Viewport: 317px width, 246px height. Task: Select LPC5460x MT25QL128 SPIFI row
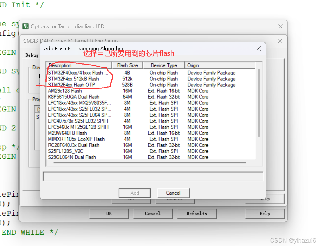151,127
